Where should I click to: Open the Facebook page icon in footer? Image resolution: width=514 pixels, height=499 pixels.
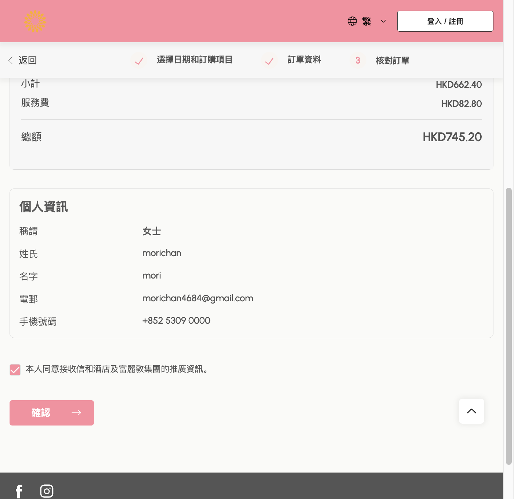tap(19, 491)
